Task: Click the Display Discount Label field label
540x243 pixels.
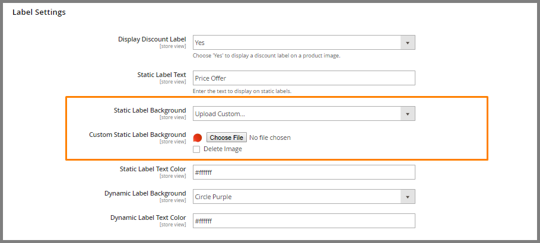Action: pyautogui.click(x=152, y=39)
